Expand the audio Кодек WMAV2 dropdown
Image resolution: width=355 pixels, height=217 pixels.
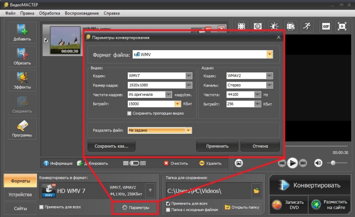[269, 76]
